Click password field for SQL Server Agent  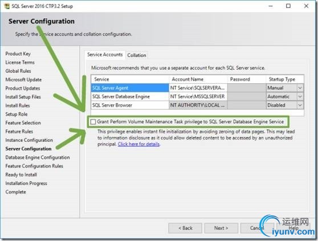[247, 88]
